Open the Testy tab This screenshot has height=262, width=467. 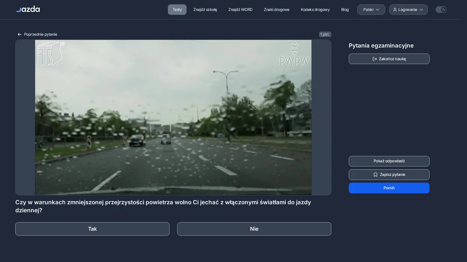click(177, 10)
